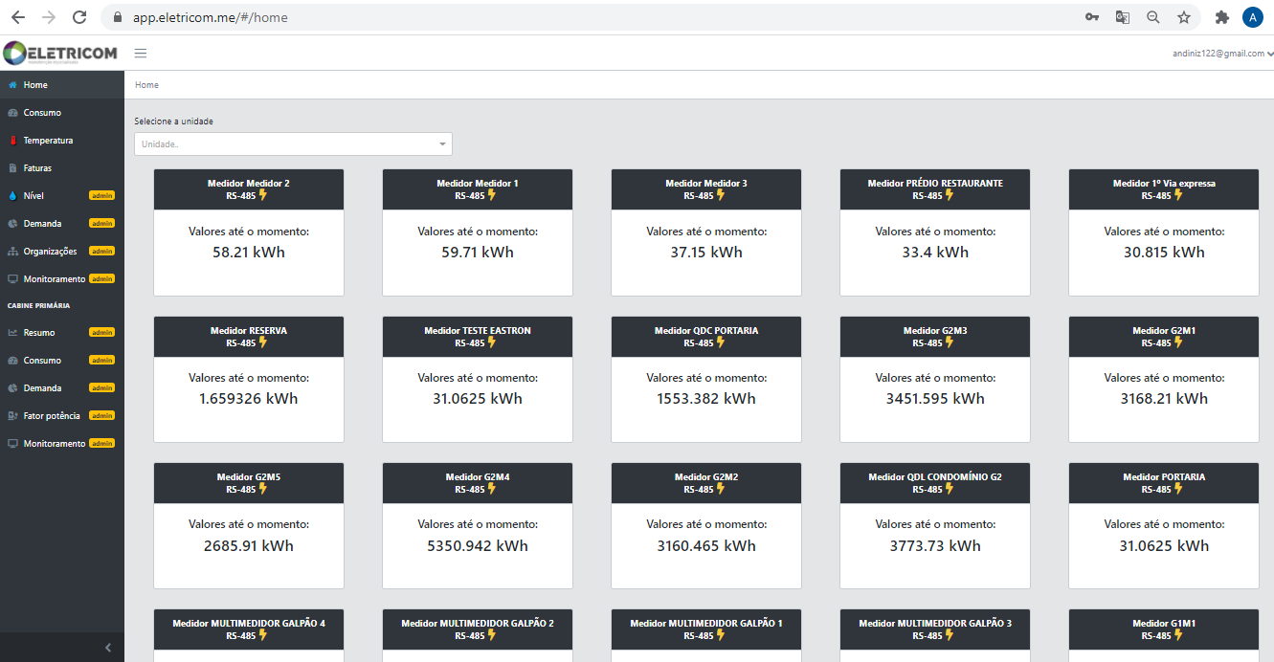Open the browser extensions puzzle icon

click(1222, 17)
